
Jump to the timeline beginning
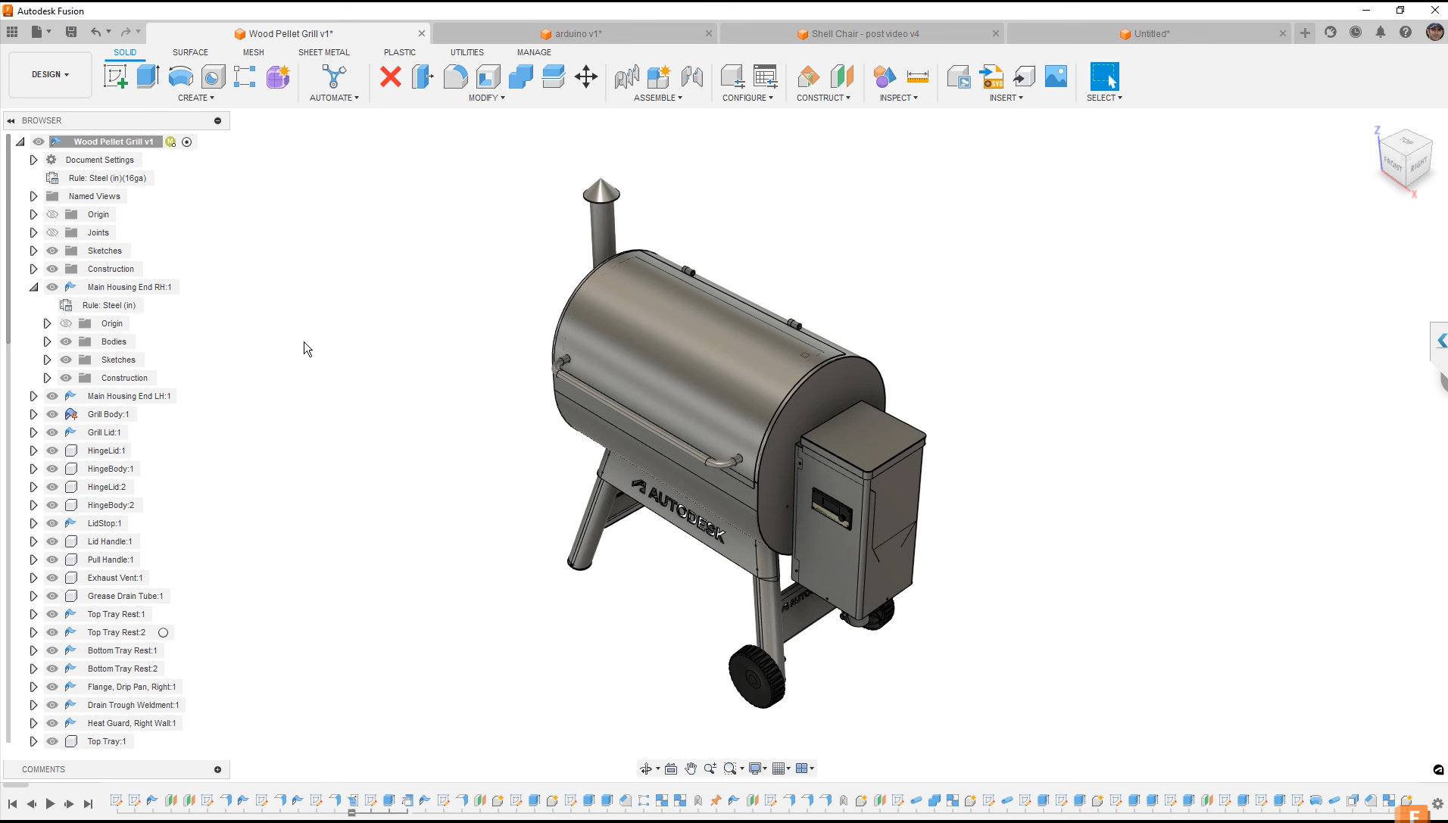click(12, 804)
